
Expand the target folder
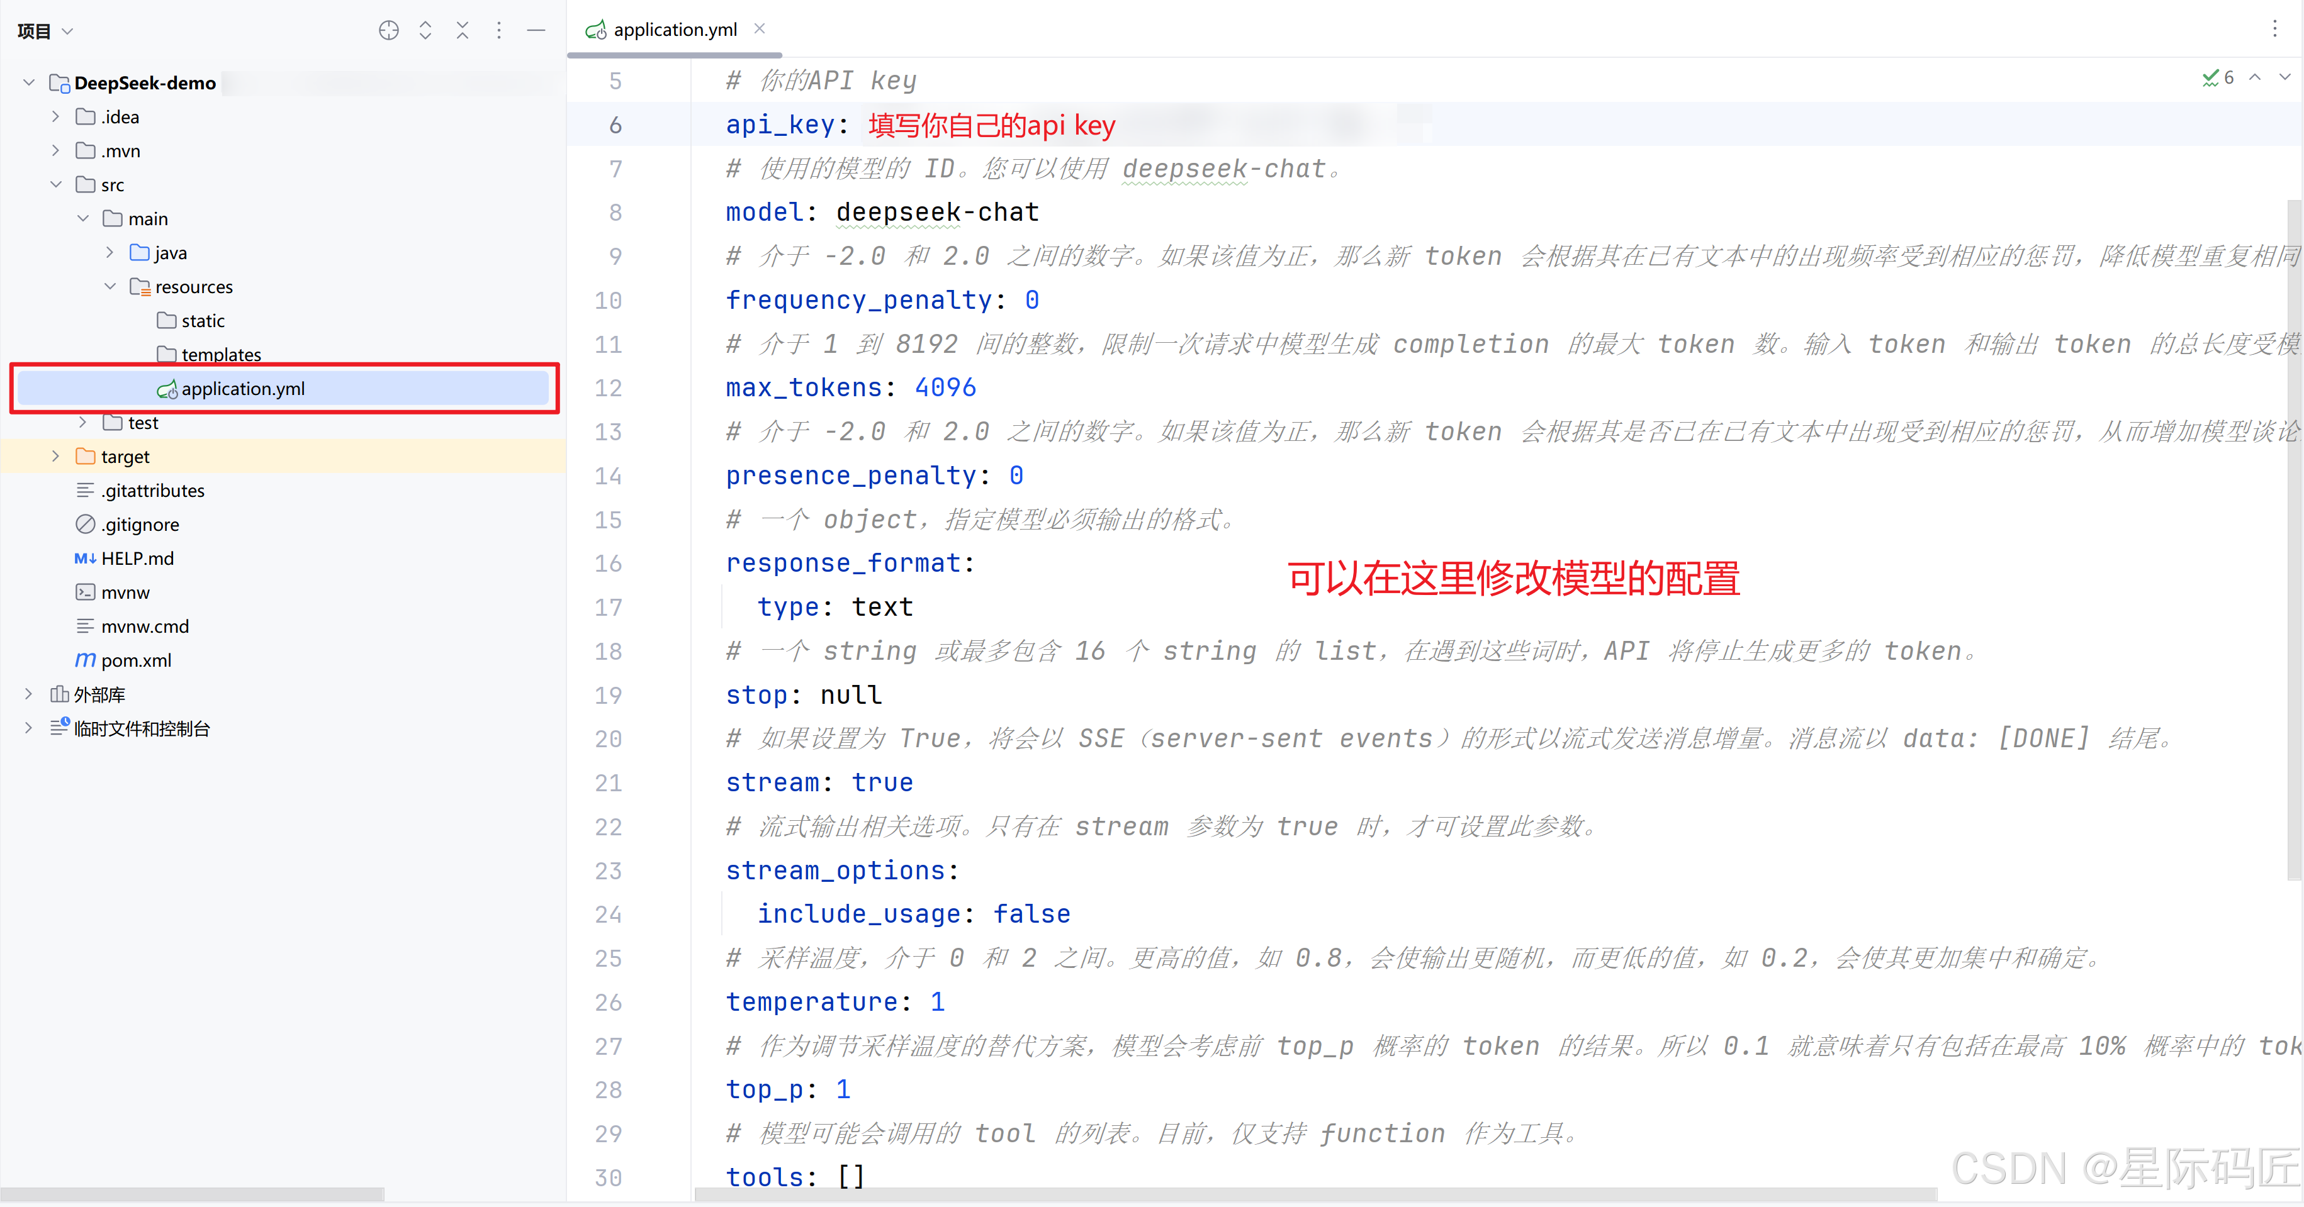(55, 457)
